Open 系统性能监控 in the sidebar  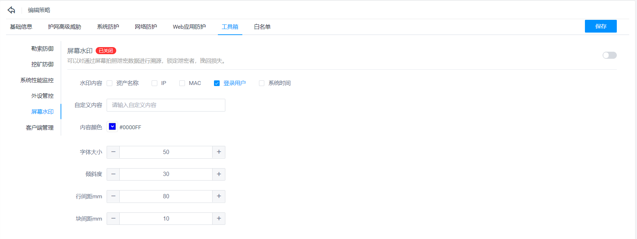37,80
